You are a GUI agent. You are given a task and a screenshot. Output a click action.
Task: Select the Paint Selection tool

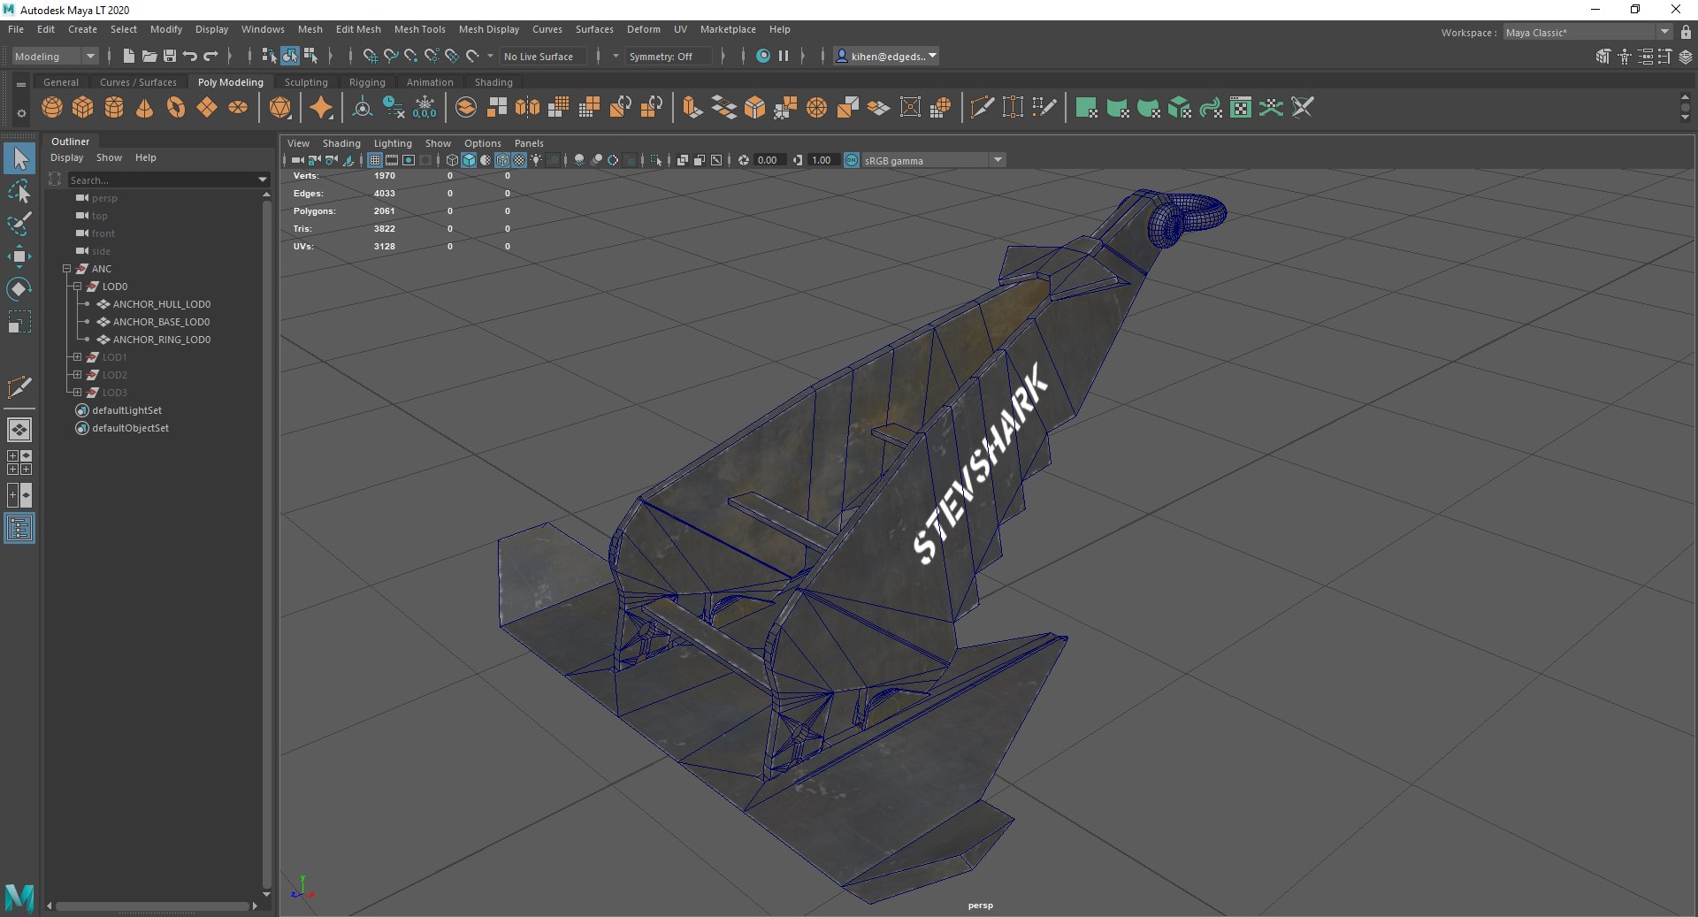[x=19, y=223]
